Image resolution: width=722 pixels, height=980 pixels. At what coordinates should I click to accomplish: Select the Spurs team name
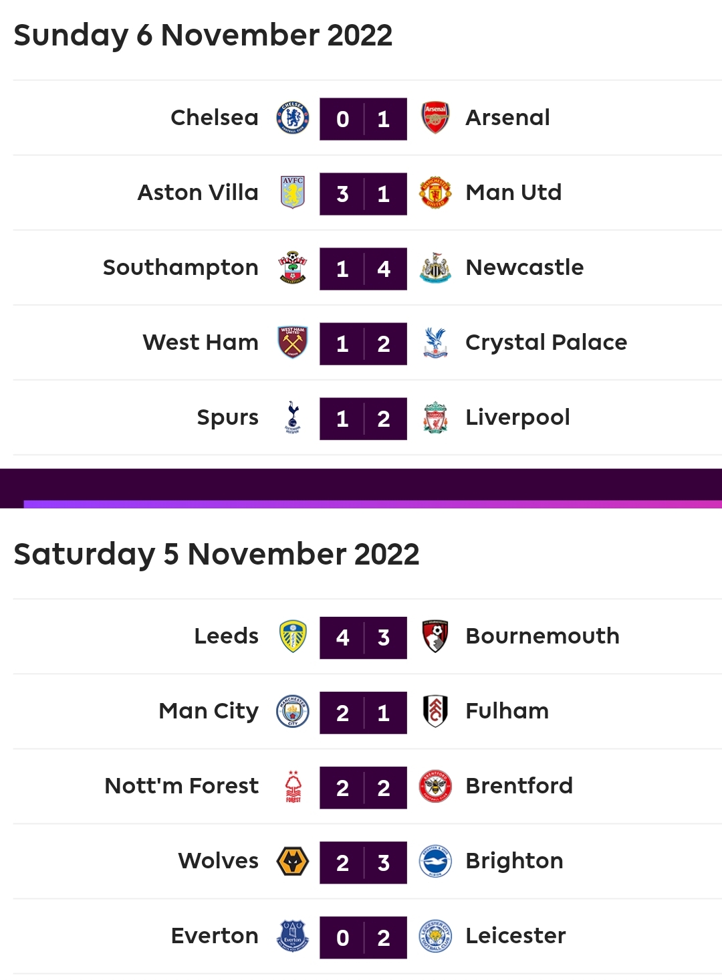click(227, 417)
